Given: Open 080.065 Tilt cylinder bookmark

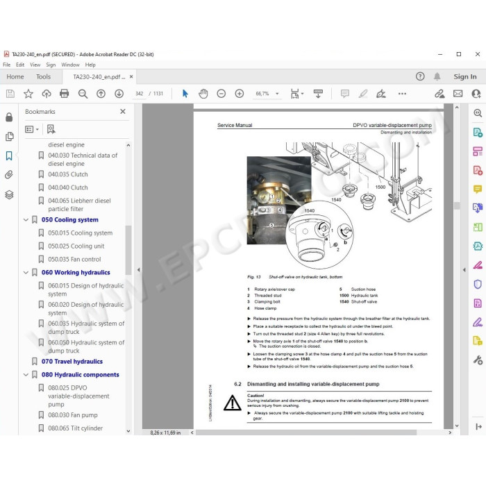Looking at the screenshot, I should [x=75, y=428].
